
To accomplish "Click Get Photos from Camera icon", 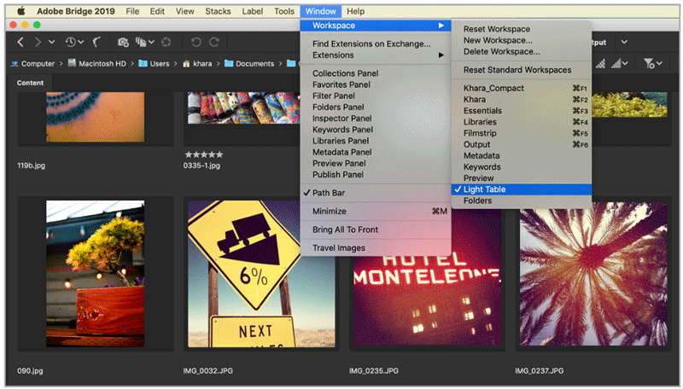I will coord(123,42).
